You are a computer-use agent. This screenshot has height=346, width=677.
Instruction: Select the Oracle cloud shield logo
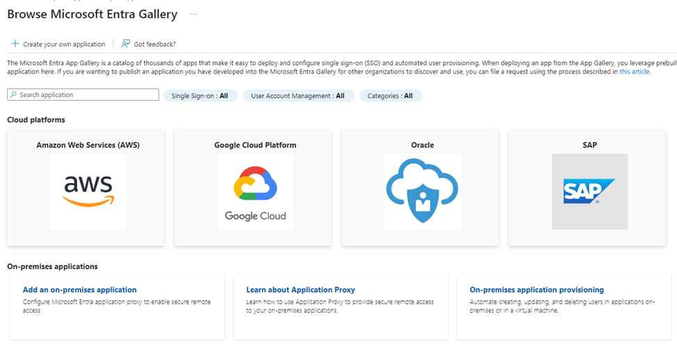[422, 191]
